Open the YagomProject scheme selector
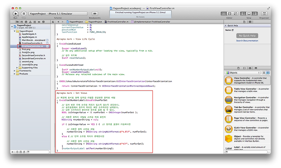The width and height of the screenshot is (281, 168). [x=38, y=14]
